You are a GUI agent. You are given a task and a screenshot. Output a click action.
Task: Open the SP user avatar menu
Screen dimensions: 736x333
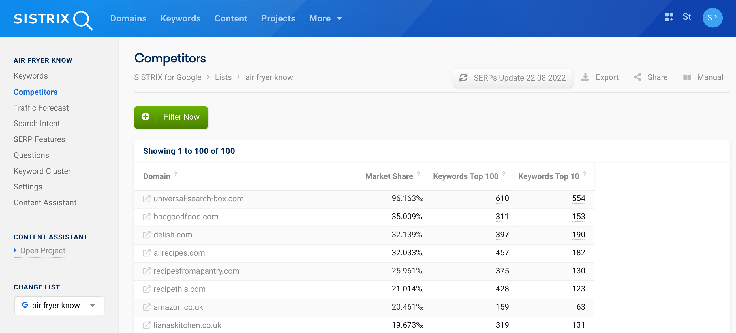[x=712, y=18]
